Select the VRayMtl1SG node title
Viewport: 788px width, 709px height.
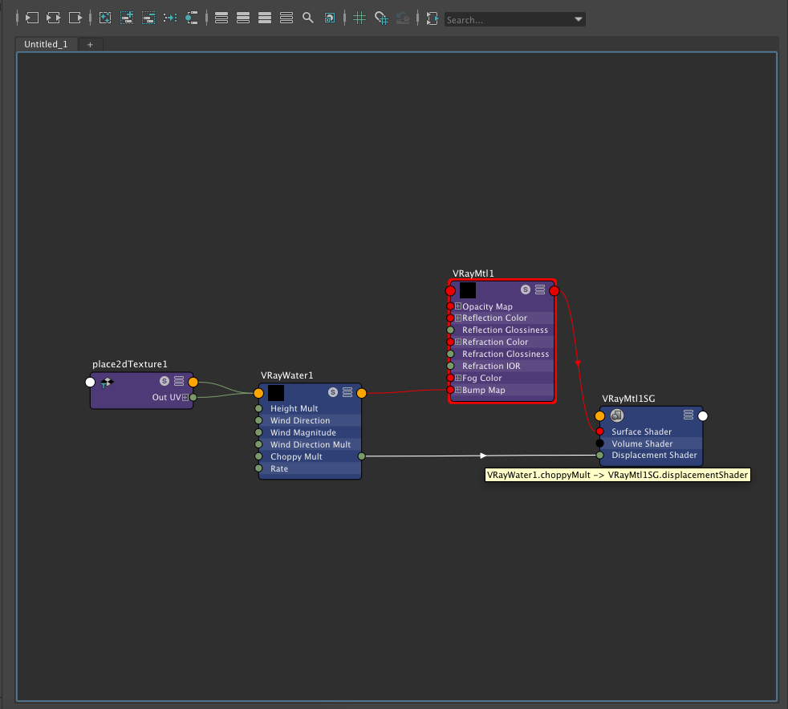pos(628,398)
